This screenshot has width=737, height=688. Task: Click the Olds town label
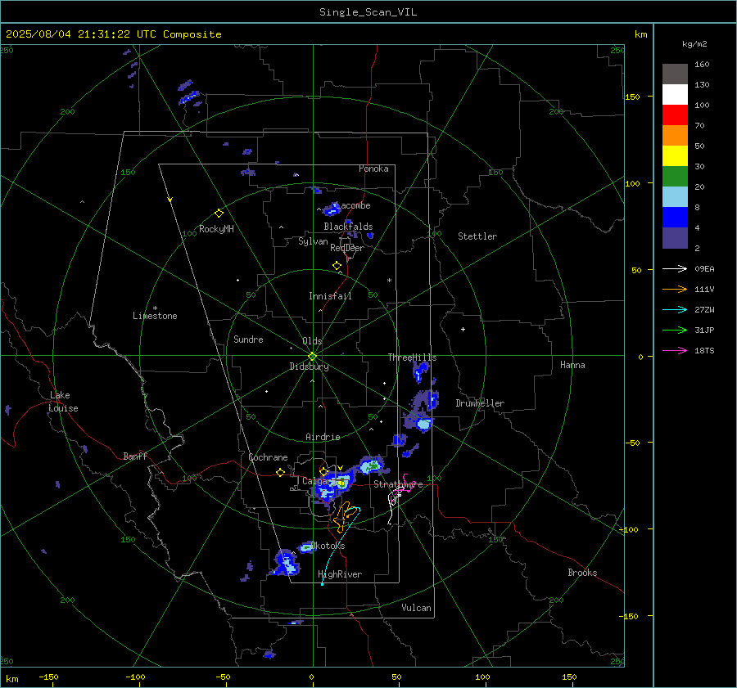(312, 341)
